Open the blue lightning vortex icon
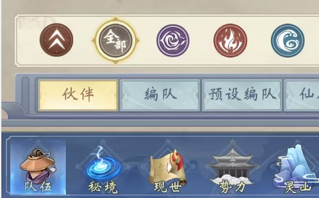The image size is (319, 198). click(x=103, y=163)
